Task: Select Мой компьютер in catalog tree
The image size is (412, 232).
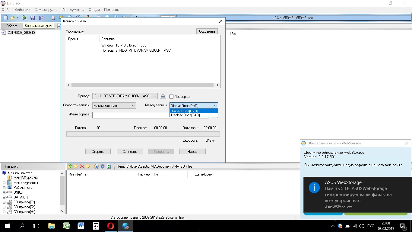Action: click(x=20, y=173)
